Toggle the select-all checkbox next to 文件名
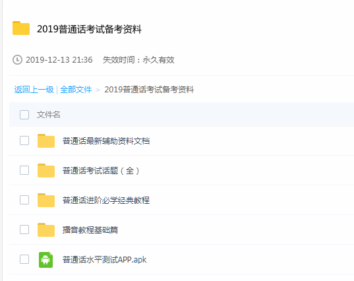The width and height of the screenshot is (354, 281). (x=24, y=115)
